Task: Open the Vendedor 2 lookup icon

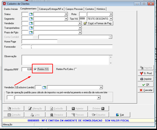Action: point(44,87)
